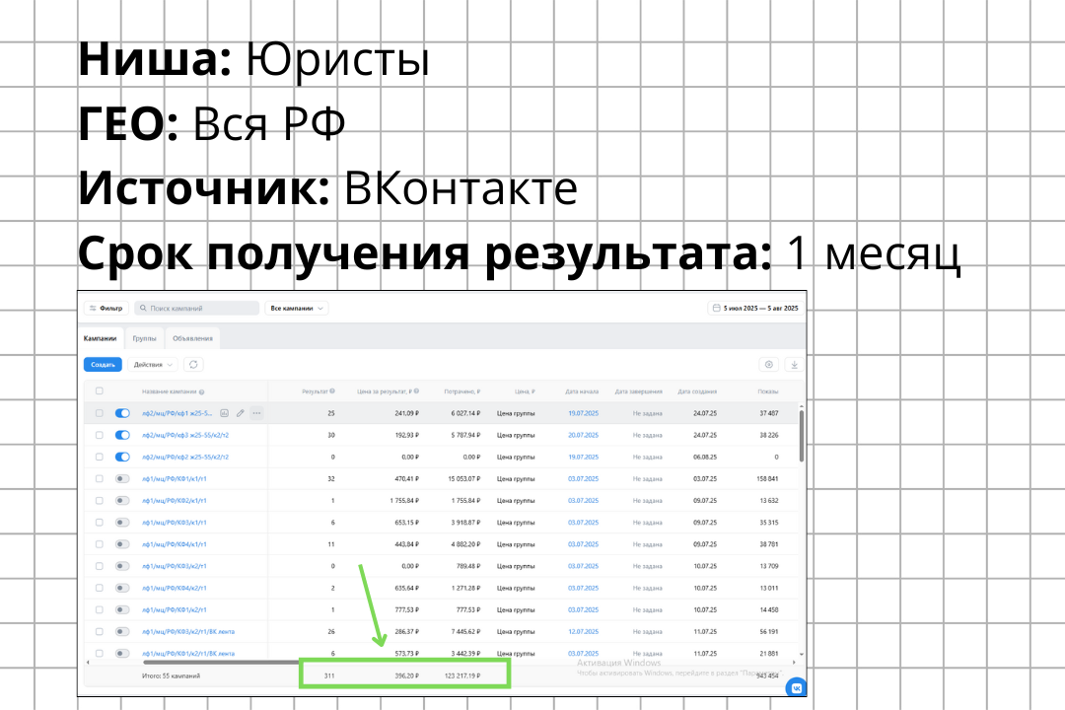This screenshot has height=710, width=1065.
Task: Switch to the Группы tab
Action: [x=144, y=338]
